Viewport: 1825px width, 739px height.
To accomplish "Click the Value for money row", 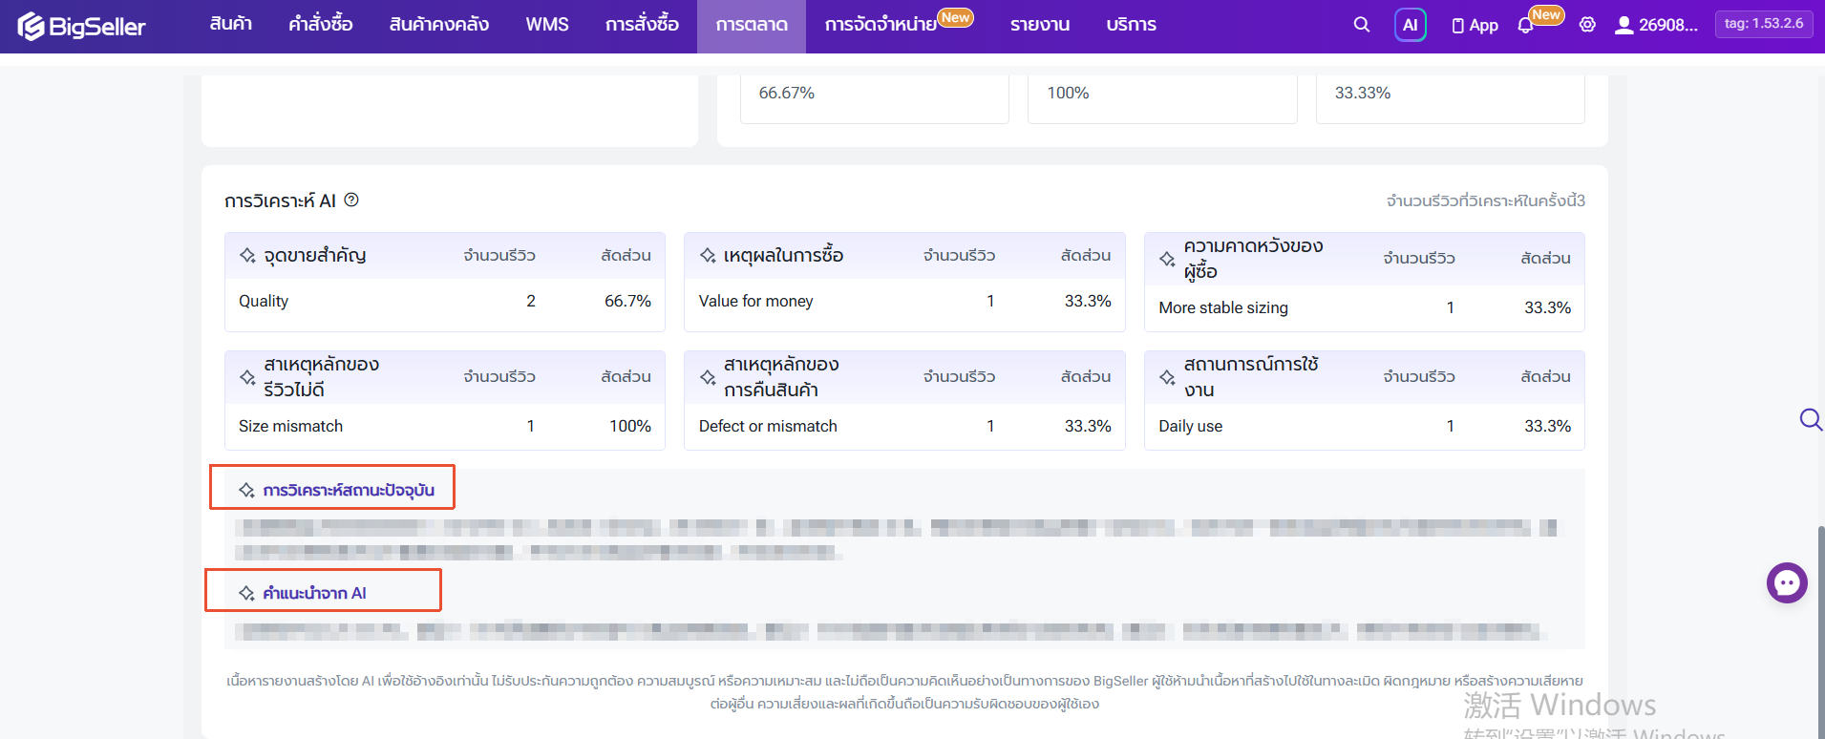I will click(x=904, y=301).
